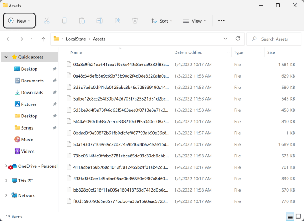Image resolution: width=304 pixels, height=221 pixels.
Task: Click Assets in the breadcrumb path
Action: pyautogui.click(x=99, y=39)
